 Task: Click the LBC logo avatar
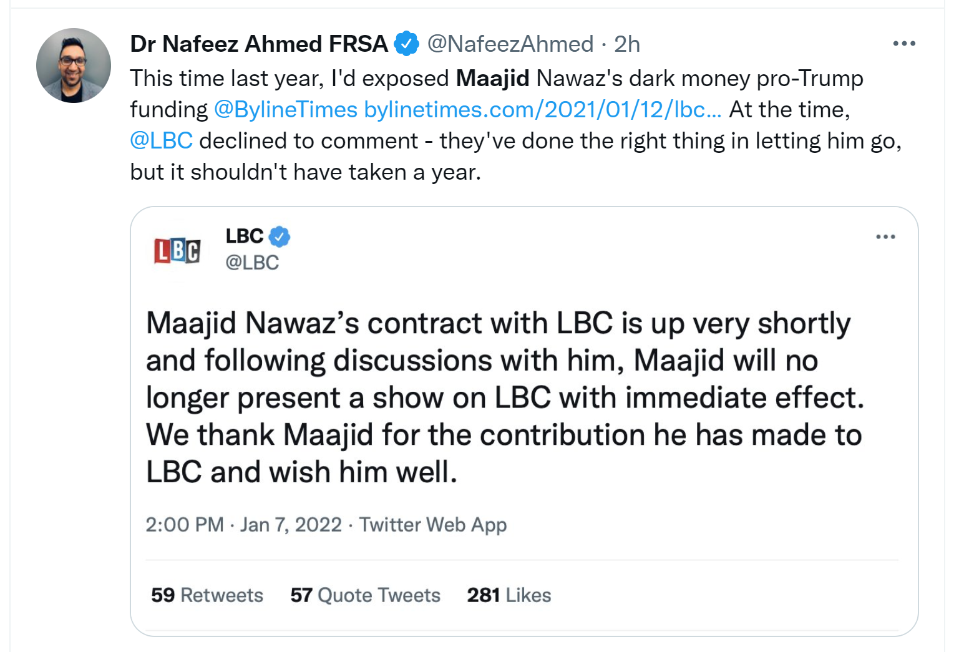[x=177, y=251]
